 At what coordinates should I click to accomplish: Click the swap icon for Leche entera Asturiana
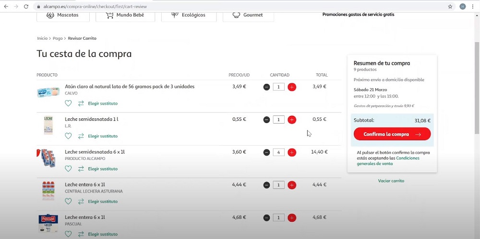point(81,202)
